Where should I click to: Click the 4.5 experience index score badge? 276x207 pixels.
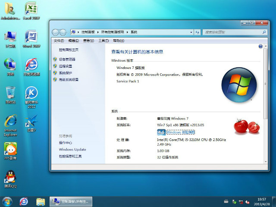tap(161, 132)
